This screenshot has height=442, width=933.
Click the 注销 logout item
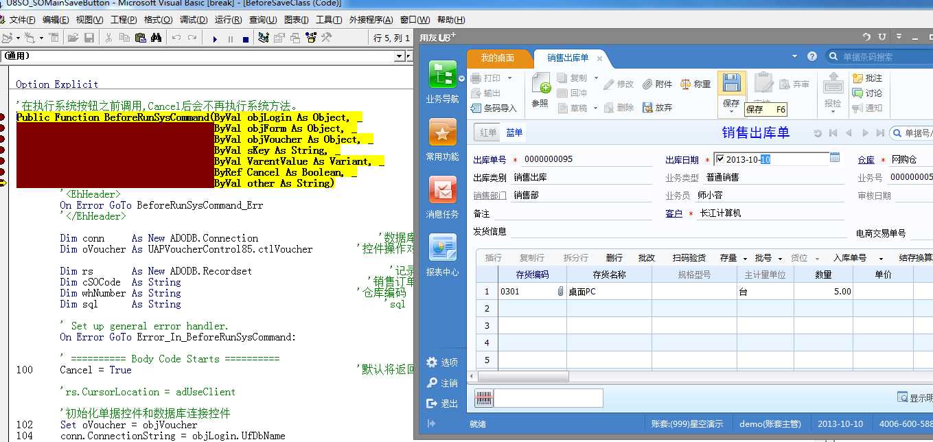441,383
